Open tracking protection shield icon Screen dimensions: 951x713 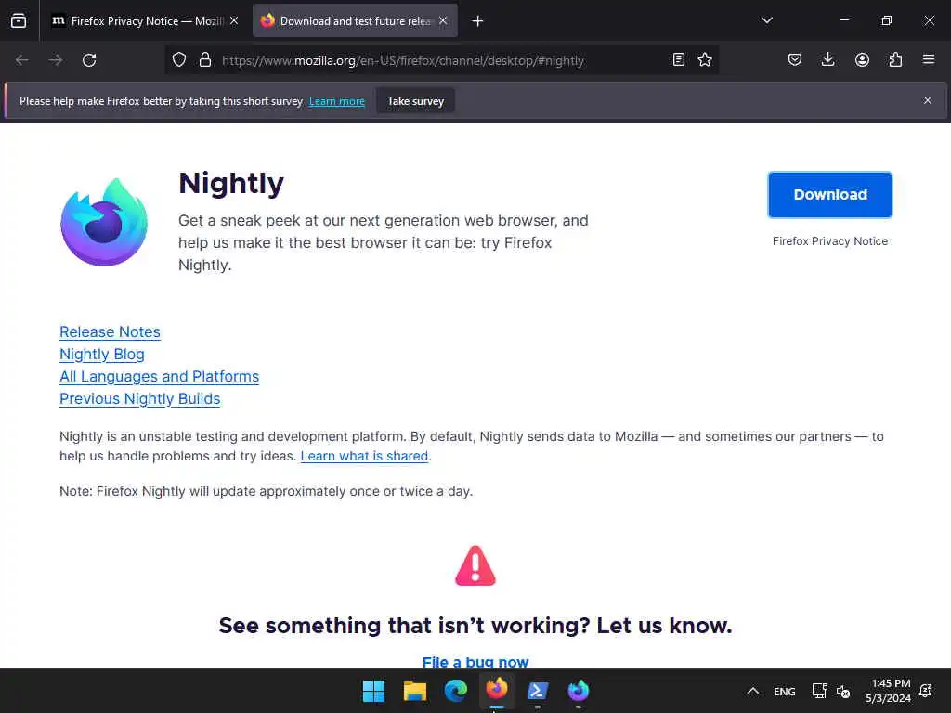179,60
